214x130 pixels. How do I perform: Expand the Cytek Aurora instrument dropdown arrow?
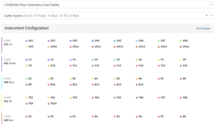[211, 16]
